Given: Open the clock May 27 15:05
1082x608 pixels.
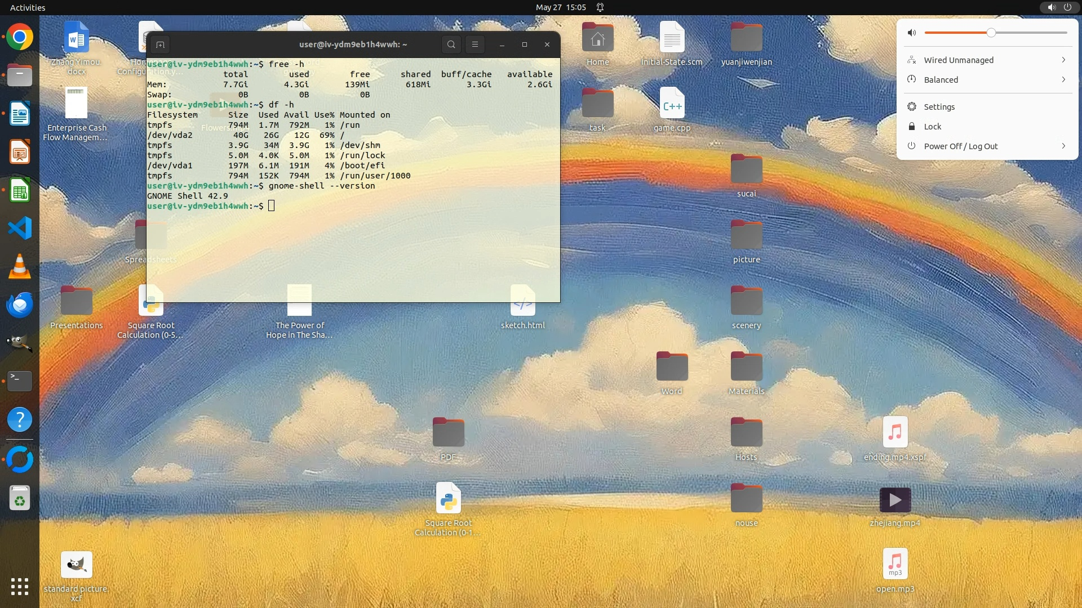Looking at the screenshot, I should point(560,7).
